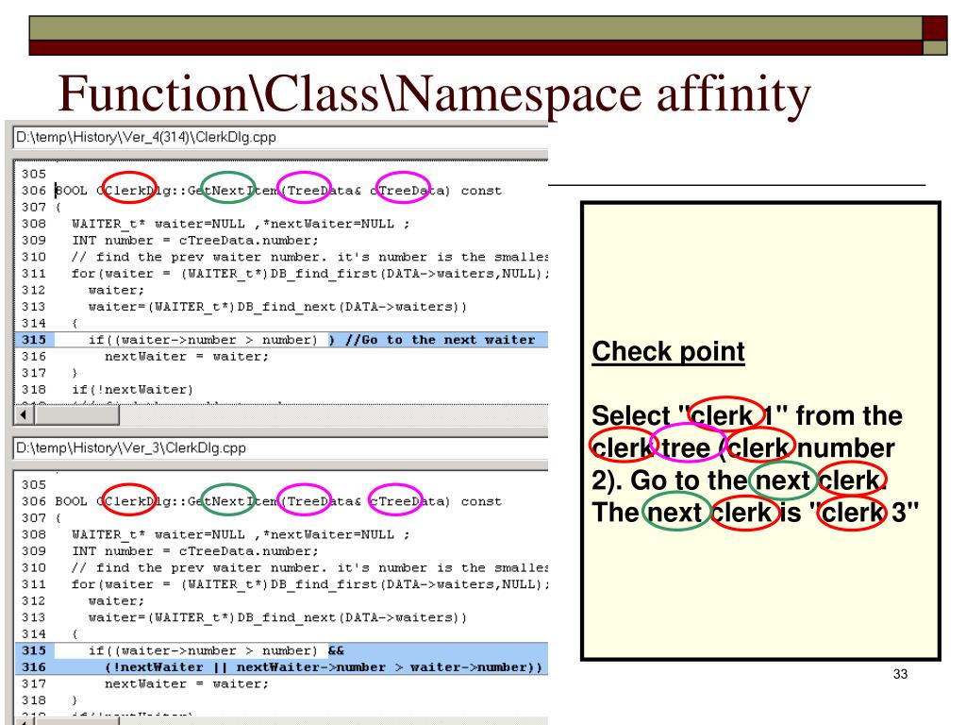The width and height of the screenshot is (966, 725).
Task: Click green-circled GetNextItem in upper code pane
Action: [228, 191]
